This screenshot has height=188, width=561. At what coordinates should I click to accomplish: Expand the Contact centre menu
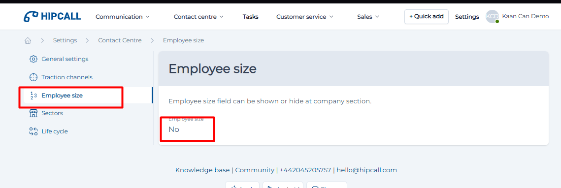[198, 16]
